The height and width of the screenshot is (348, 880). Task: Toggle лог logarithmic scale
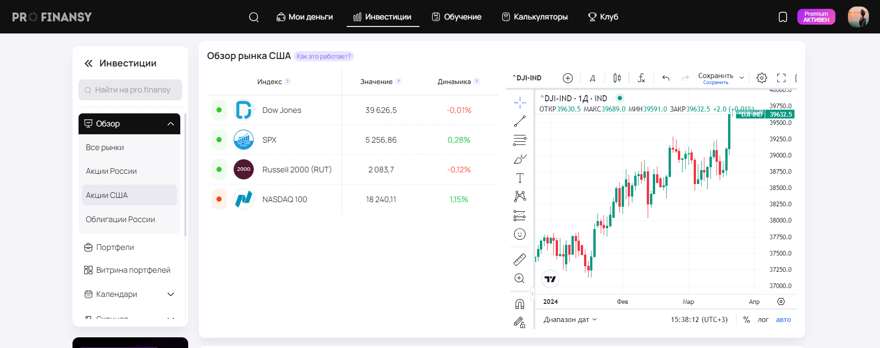tap(763, 320)
